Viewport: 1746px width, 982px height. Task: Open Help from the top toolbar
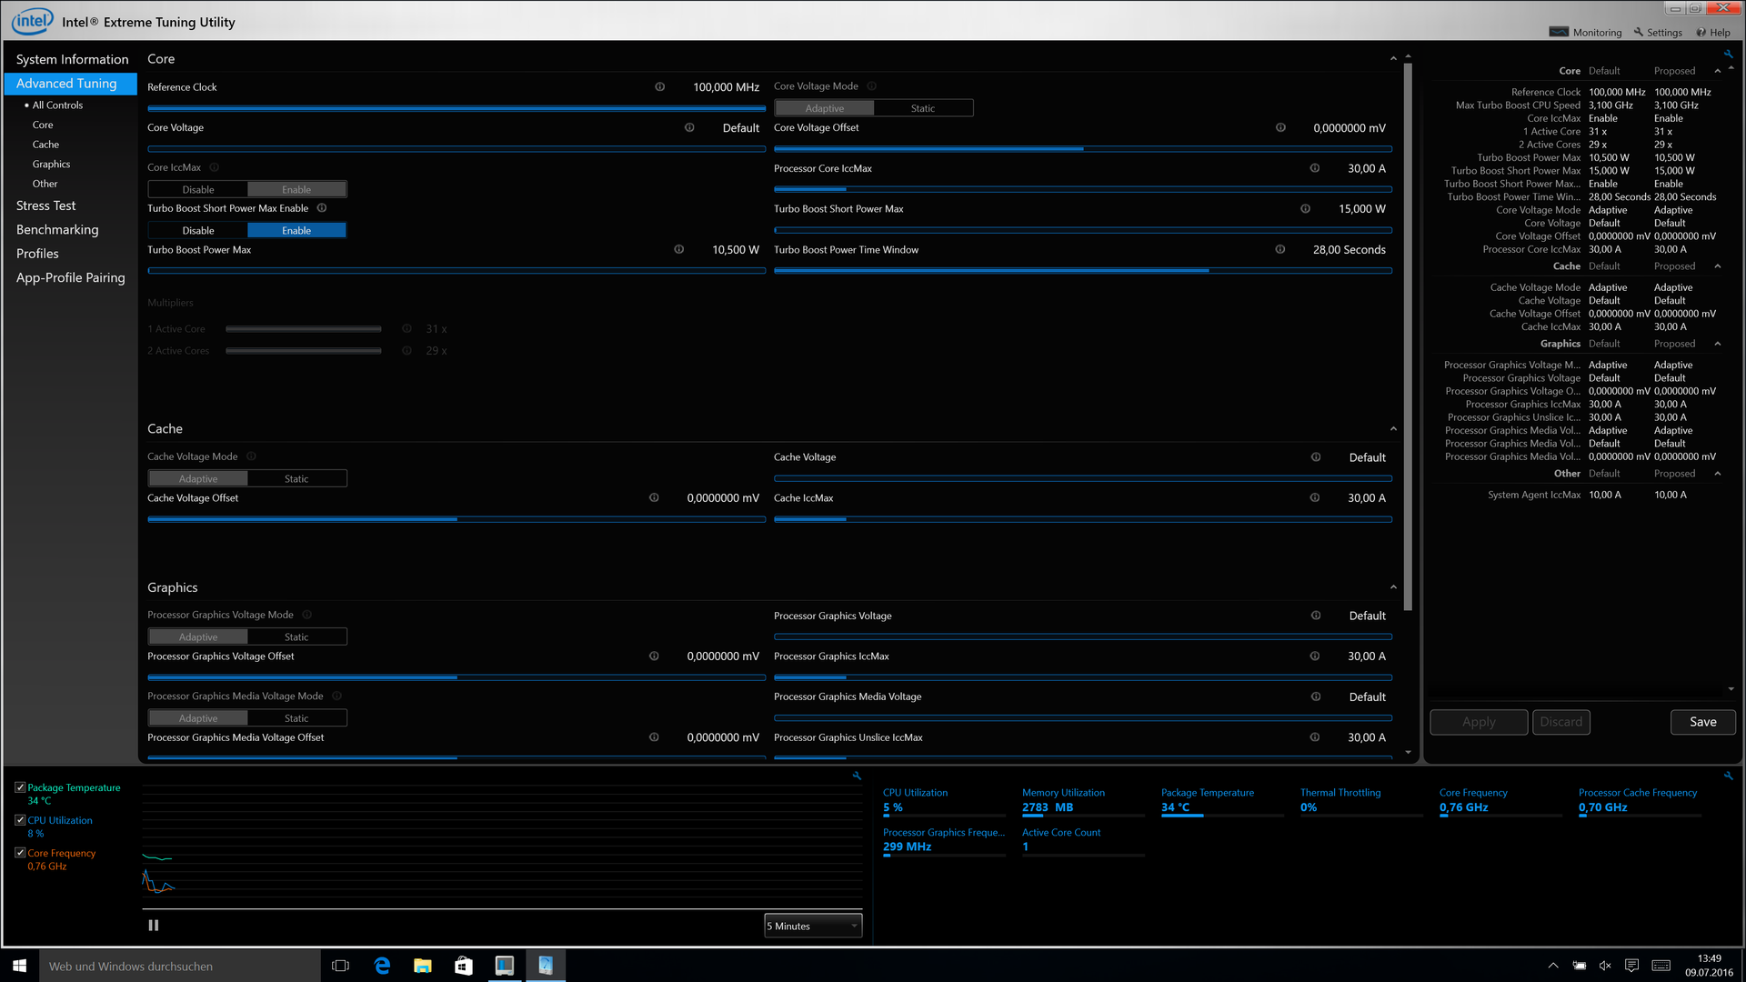(1713, 33)
